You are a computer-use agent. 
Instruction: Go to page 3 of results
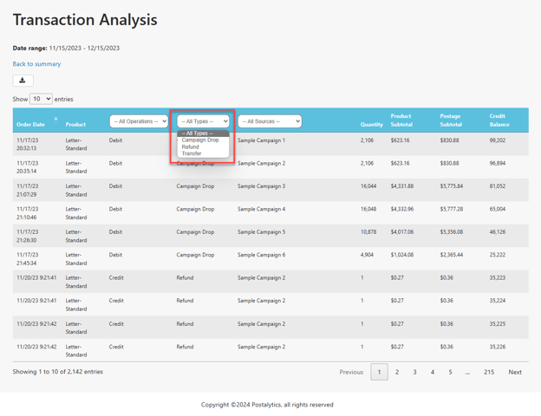point(414,372)
